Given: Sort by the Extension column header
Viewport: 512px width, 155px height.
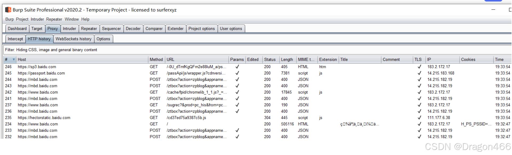Looking at the screenshot, I should pyautogui.click(x=328, y=59).
